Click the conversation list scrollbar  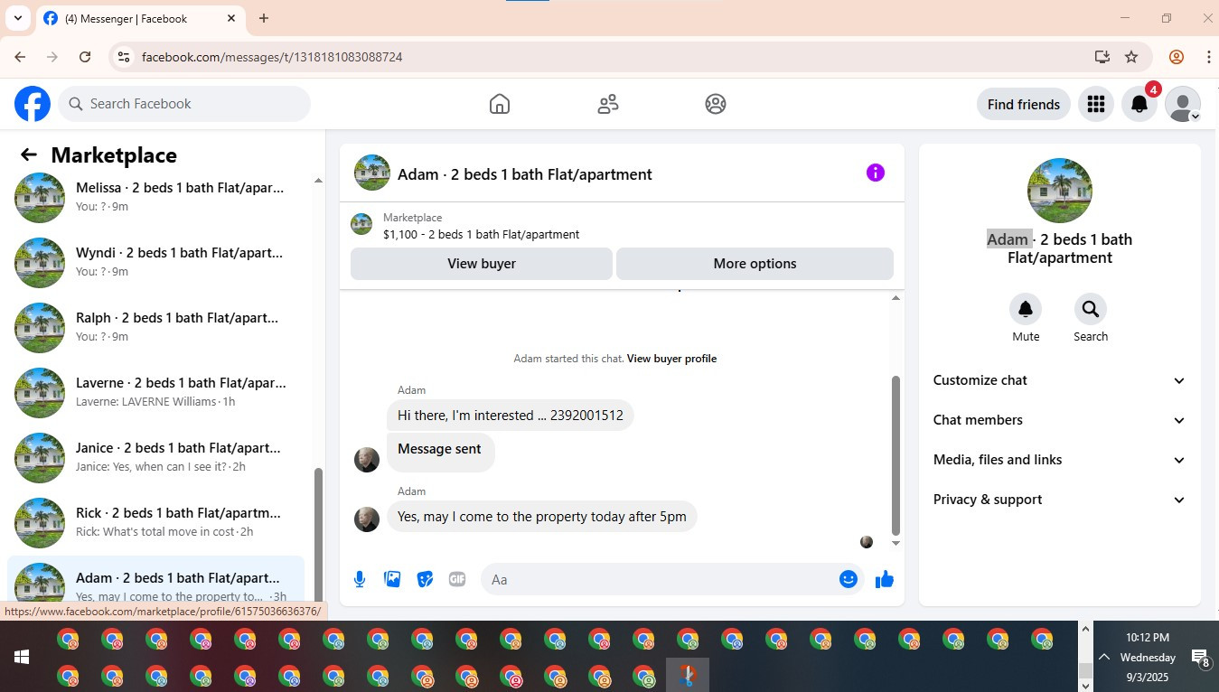point(318,533)
